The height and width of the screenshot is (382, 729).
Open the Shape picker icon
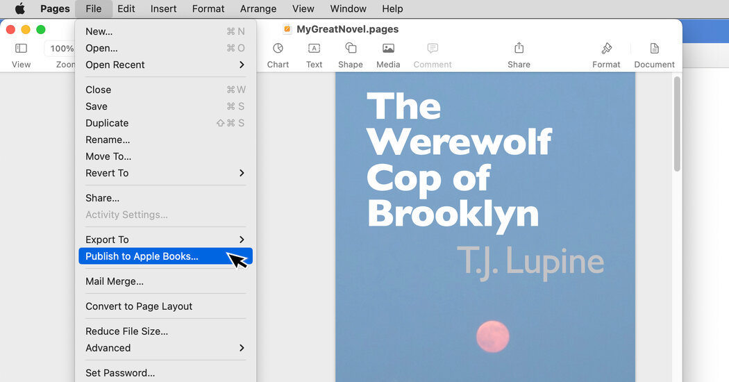pos(351,49)
